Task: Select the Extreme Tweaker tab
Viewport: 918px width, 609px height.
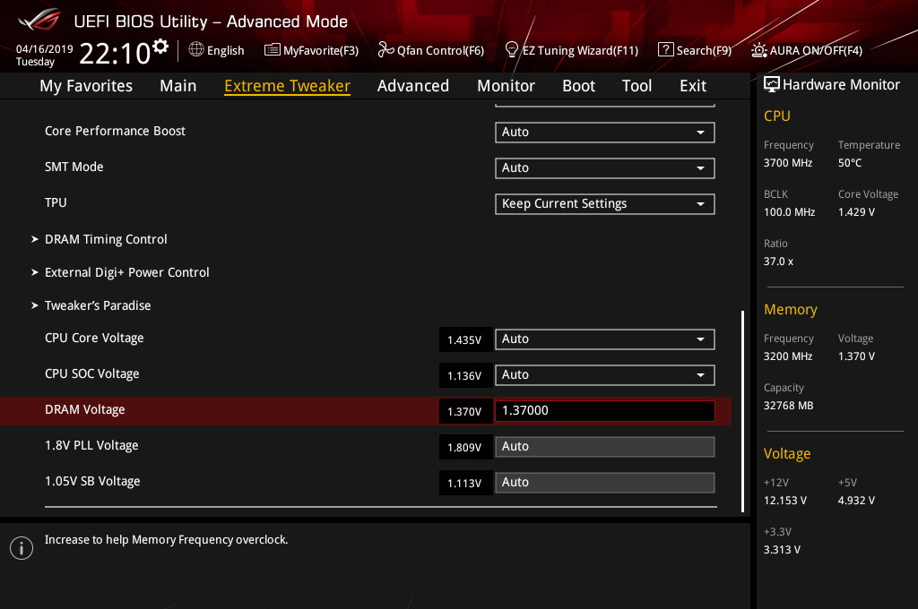Action: 288,86
